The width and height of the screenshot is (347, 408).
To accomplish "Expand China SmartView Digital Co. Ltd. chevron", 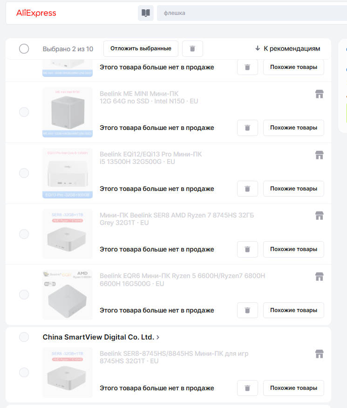I will [x=158, y=337].
